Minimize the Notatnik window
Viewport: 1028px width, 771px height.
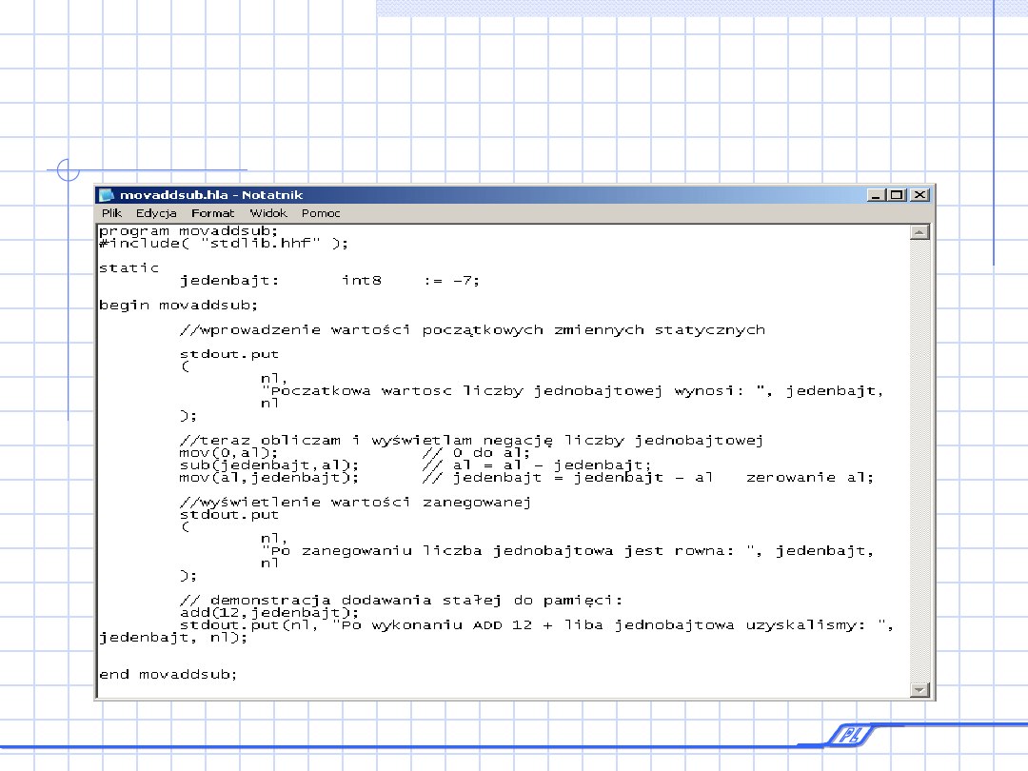[876, 195]
